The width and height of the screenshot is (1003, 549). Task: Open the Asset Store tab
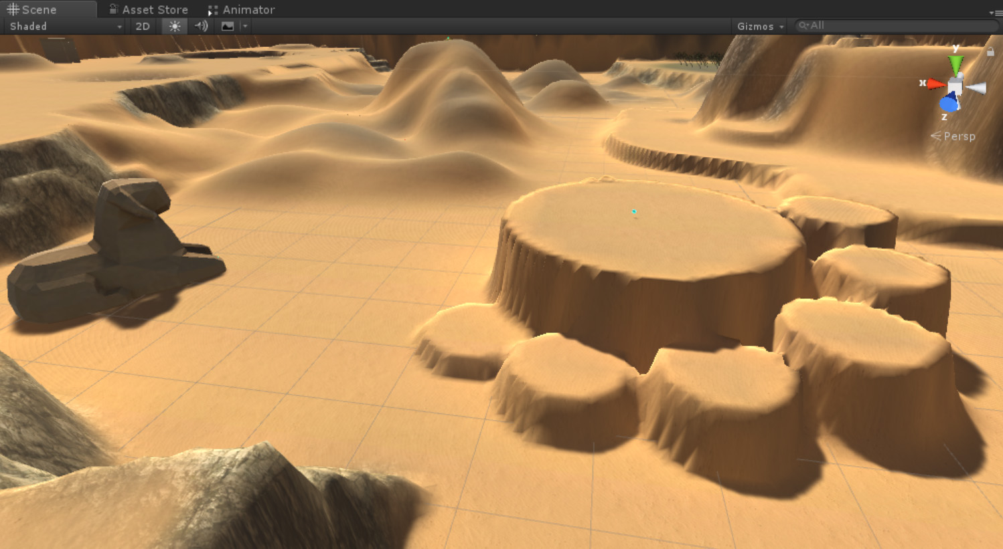click(148, 9)
